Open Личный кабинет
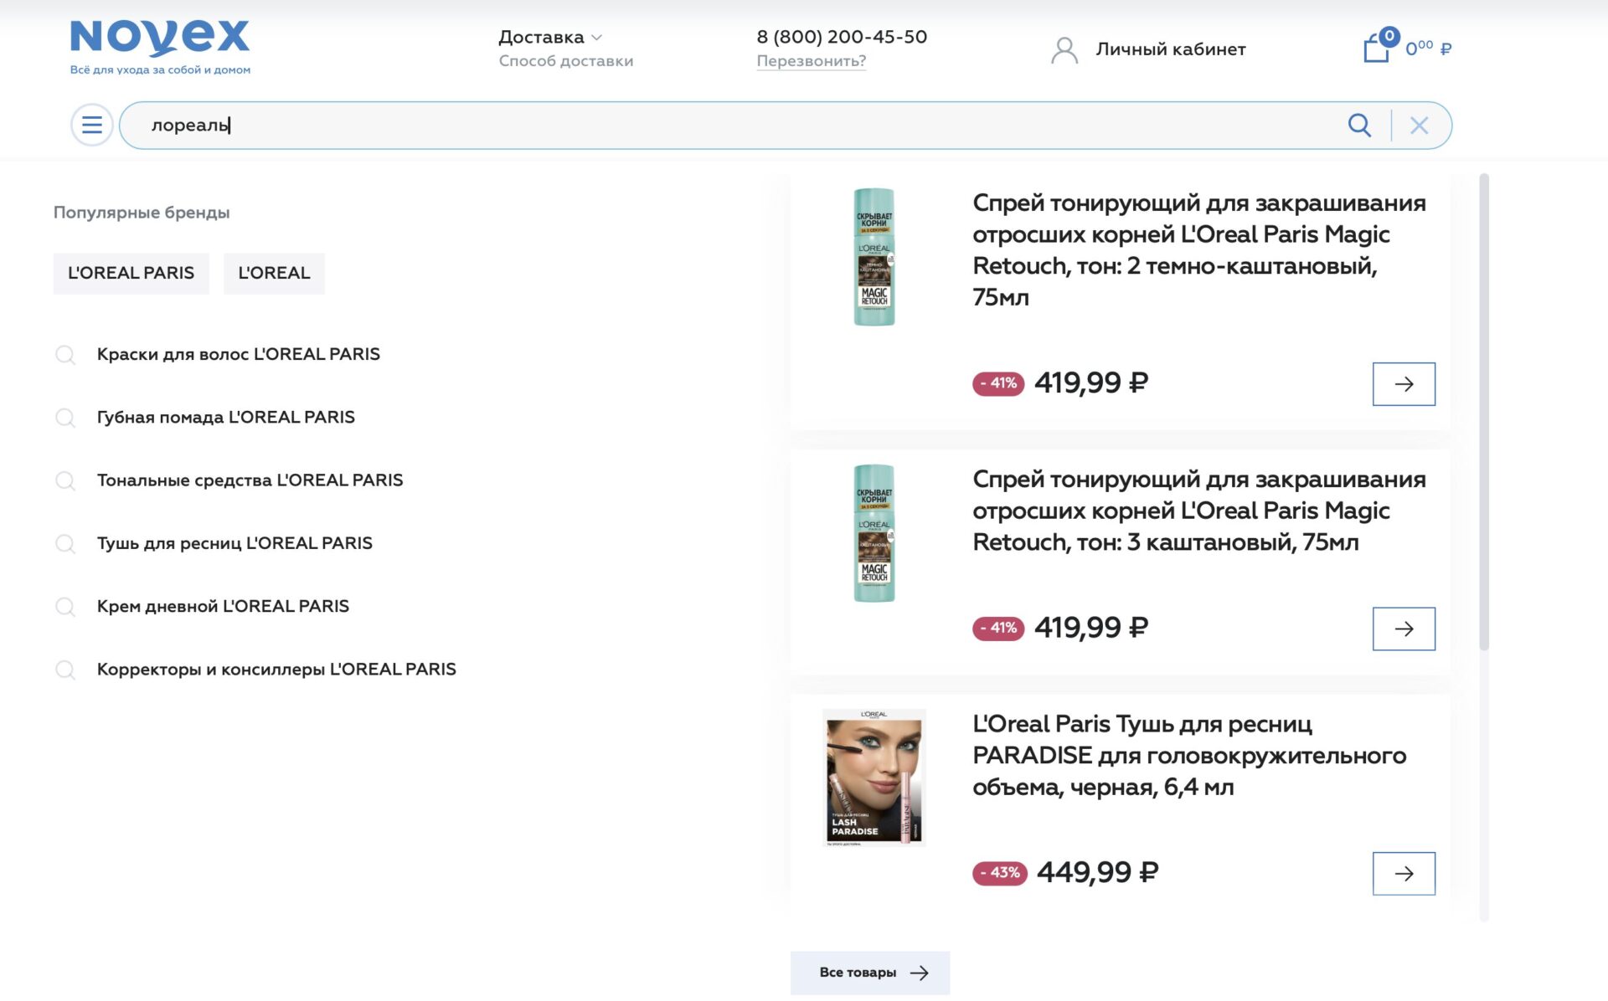This screenshot has height=1001, width=1608. coord(1170,49)
